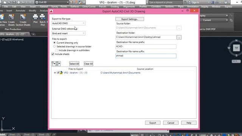Click the MODEL status bar toggle

(135, 135)
